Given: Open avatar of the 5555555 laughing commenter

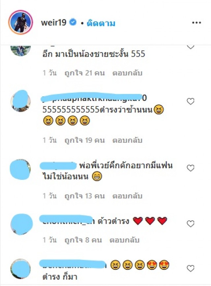Looking at the screenshot, I should pos(20,101).
